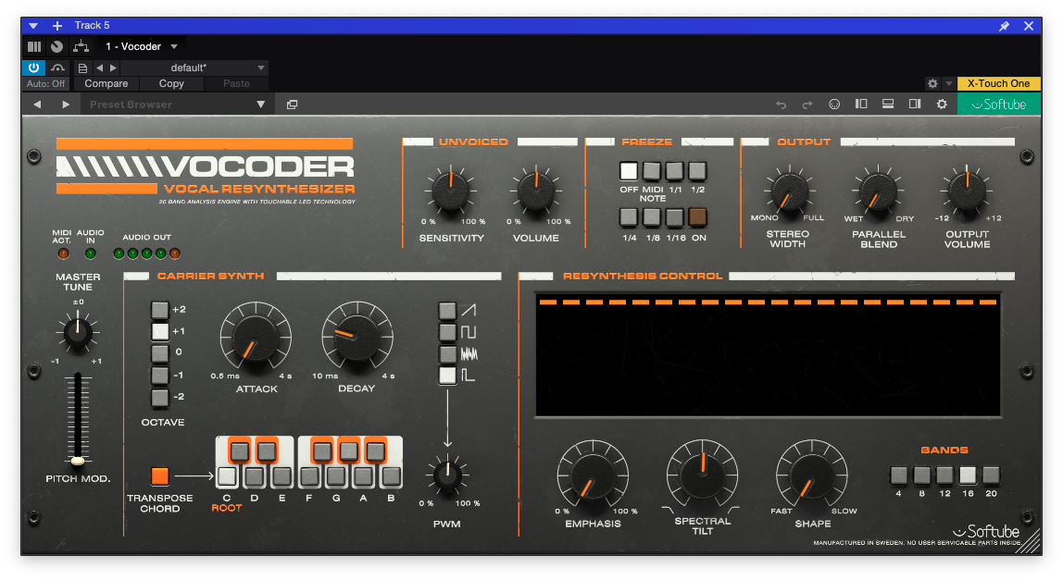Viewport: 1063px width, 580px height.
Task: Open the sidechain routing icon
Action: (x=81, y=46)
